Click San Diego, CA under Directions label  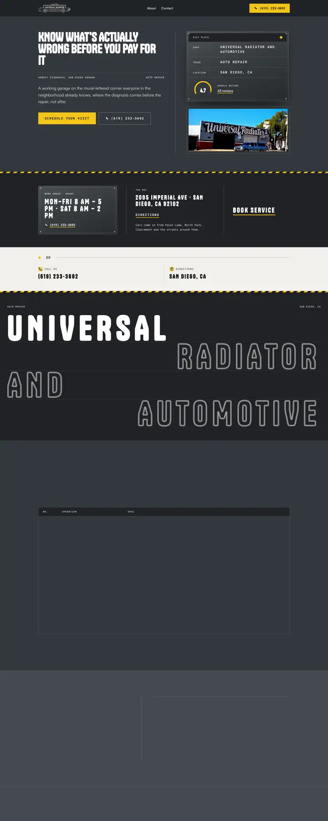[x=188, y=276]
